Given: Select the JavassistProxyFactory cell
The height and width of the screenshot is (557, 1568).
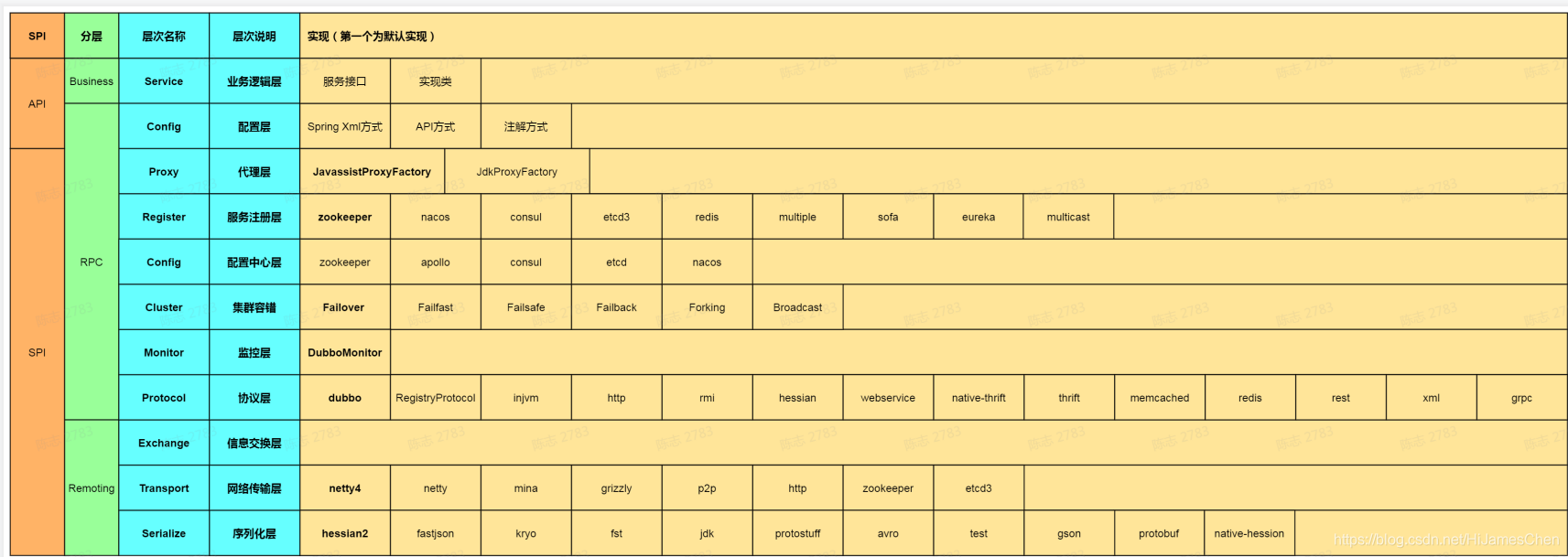Looking at the screenshot, I should pyautogui.click(x=372, y=172).
